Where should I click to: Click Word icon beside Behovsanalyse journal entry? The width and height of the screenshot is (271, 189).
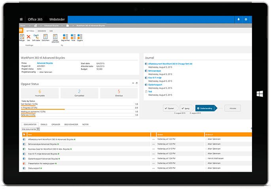(146, 71)
